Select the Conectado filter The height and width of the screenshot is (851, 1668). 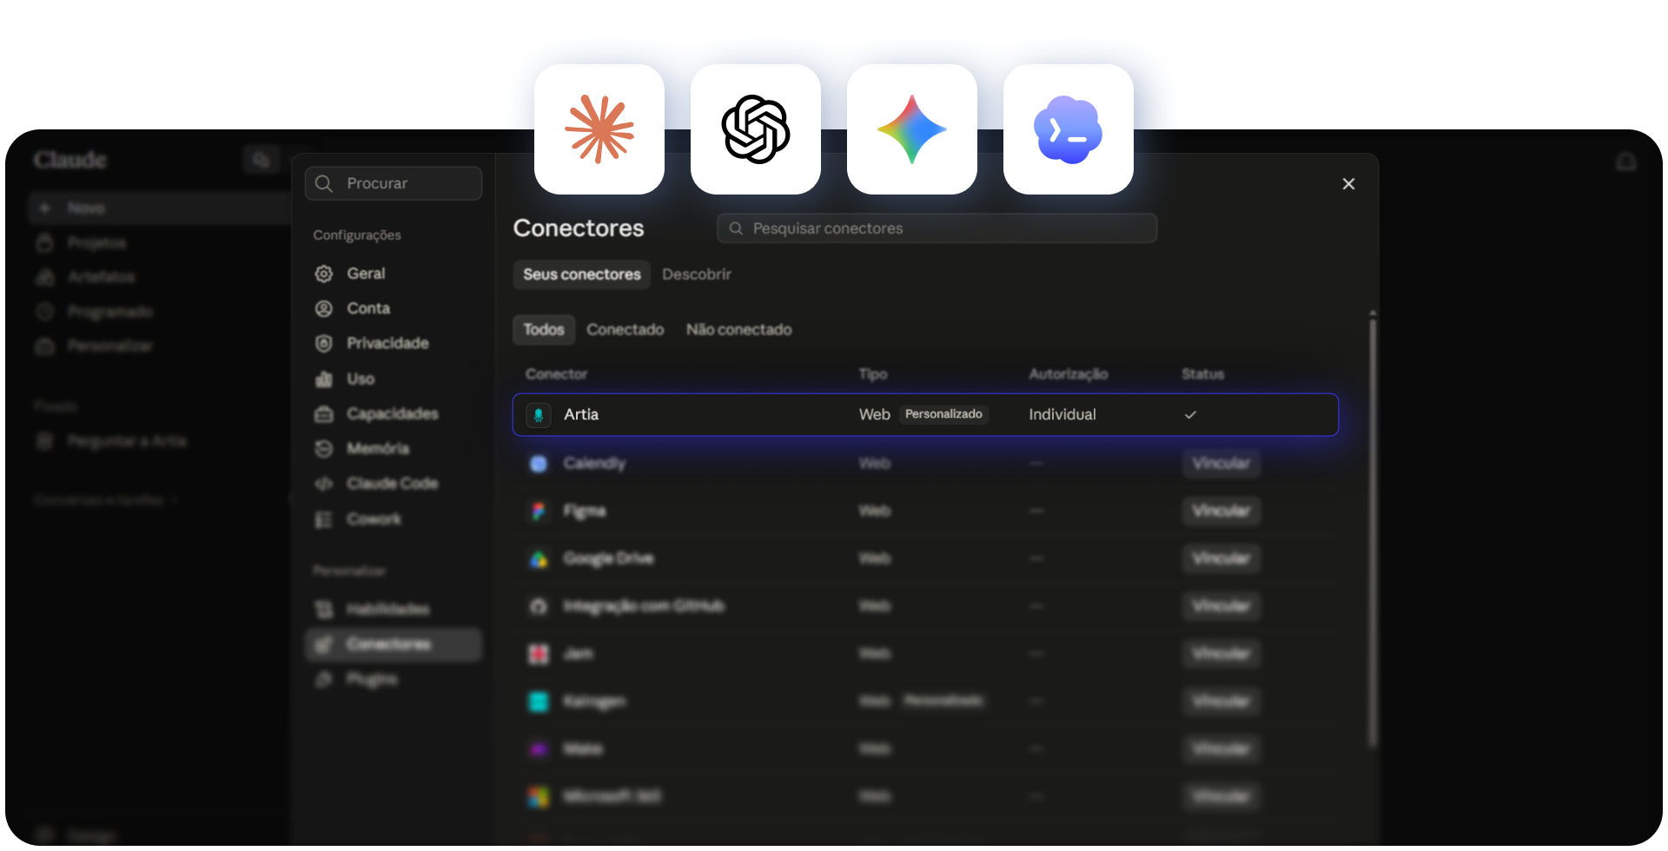pos(625,330)
